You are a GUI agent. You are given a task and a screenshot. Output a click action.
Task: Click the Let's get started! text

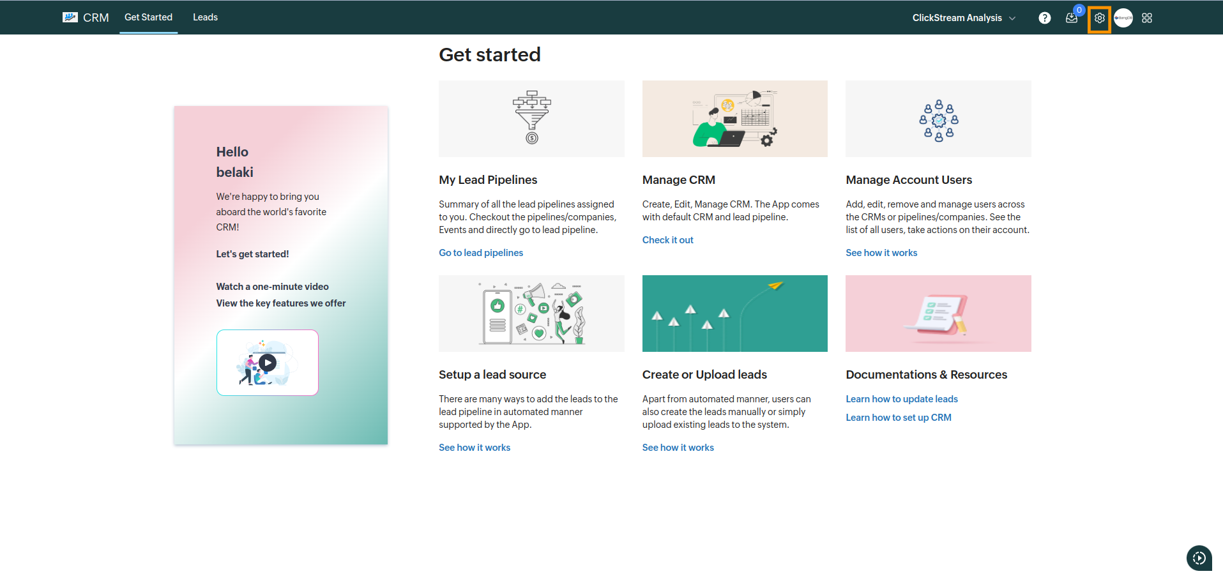pyautogui.click(x=252, y=254)
